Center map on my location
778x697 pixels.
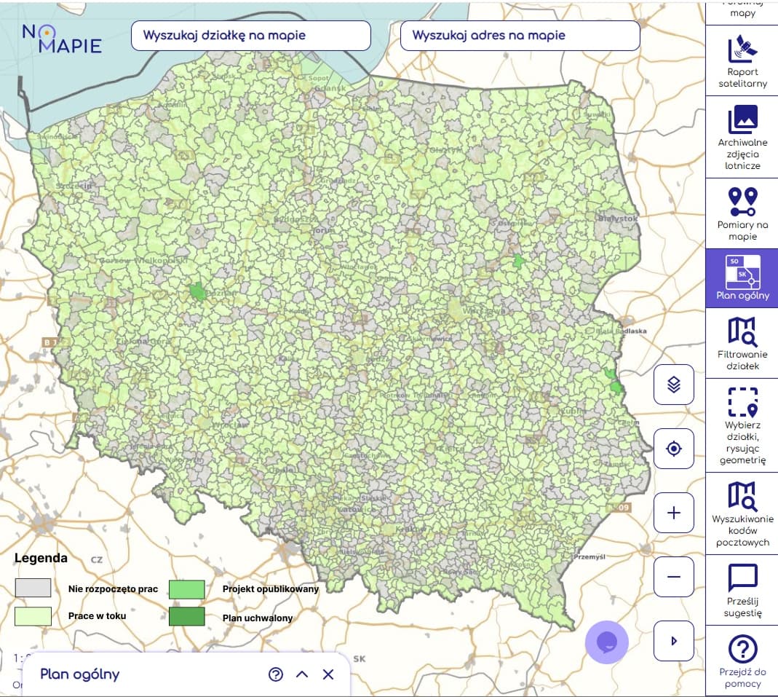(673, 449)
